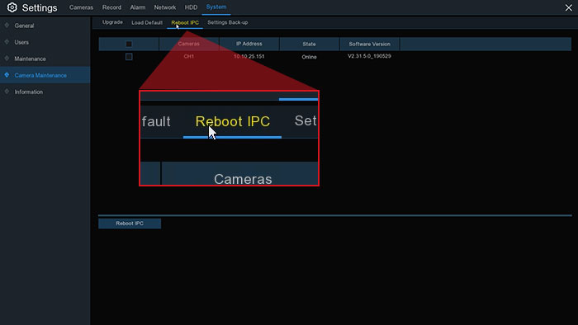Select Camera Maintenance in the sidebar
This screenshot has width=578, height=325.
45,75
